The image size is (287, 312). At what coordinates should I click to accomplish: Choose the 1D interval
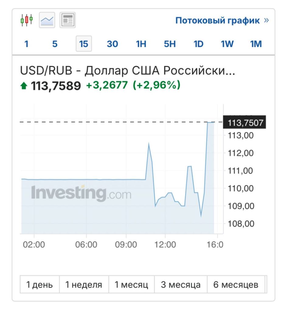[x=198, y=44]
